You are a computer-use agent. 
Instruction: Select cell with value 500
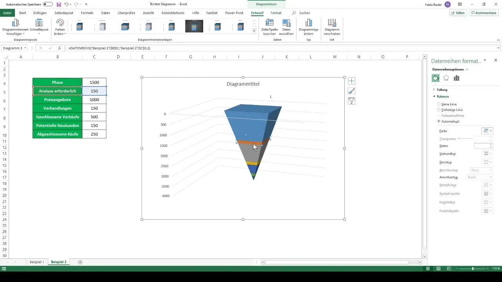coord(94,117)
